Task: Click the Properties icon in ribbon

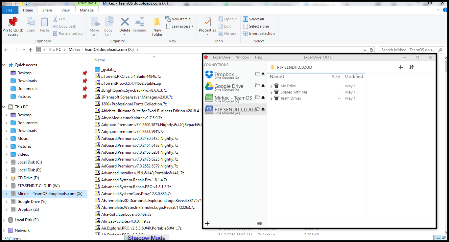Action: tap(207, 22)
